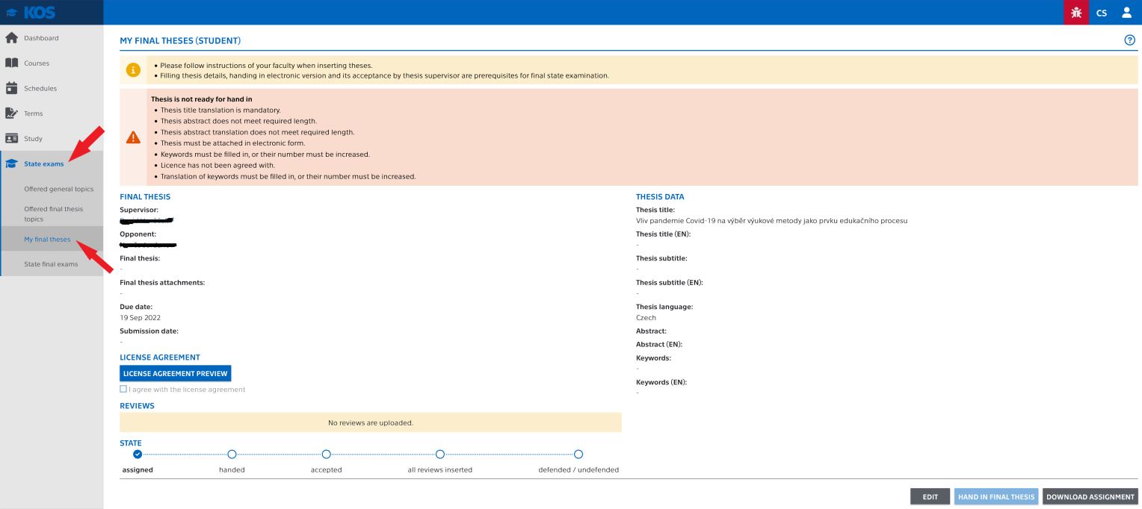1142x509 pixels.
Task: Click 'Licence has not been agreed with.' warning
Action: tap(218, 166)
